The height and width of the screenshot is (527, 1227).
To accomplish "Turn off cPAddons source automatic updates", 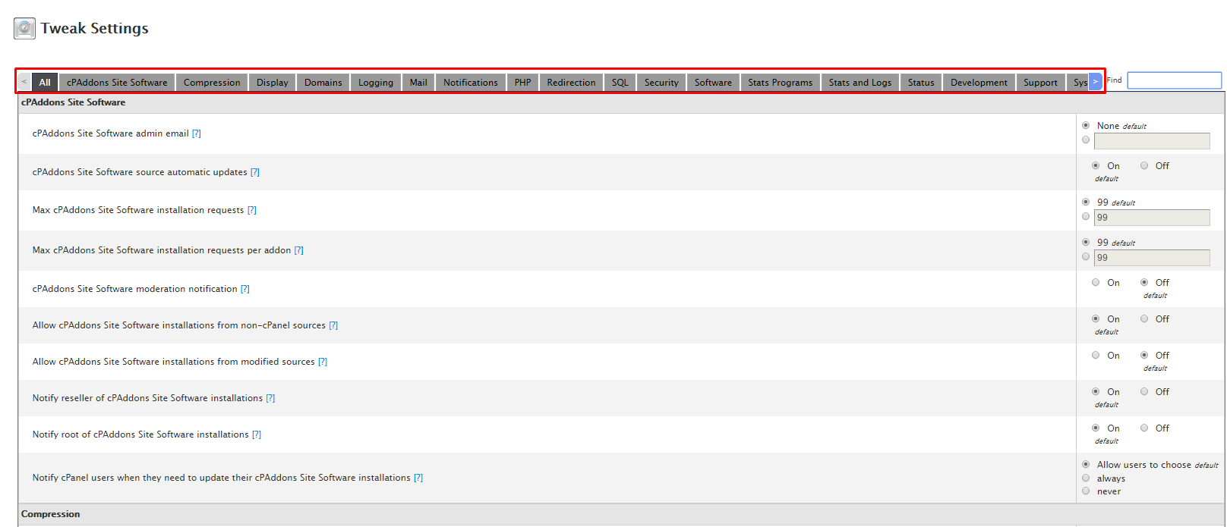I will tap(1144, 166).
